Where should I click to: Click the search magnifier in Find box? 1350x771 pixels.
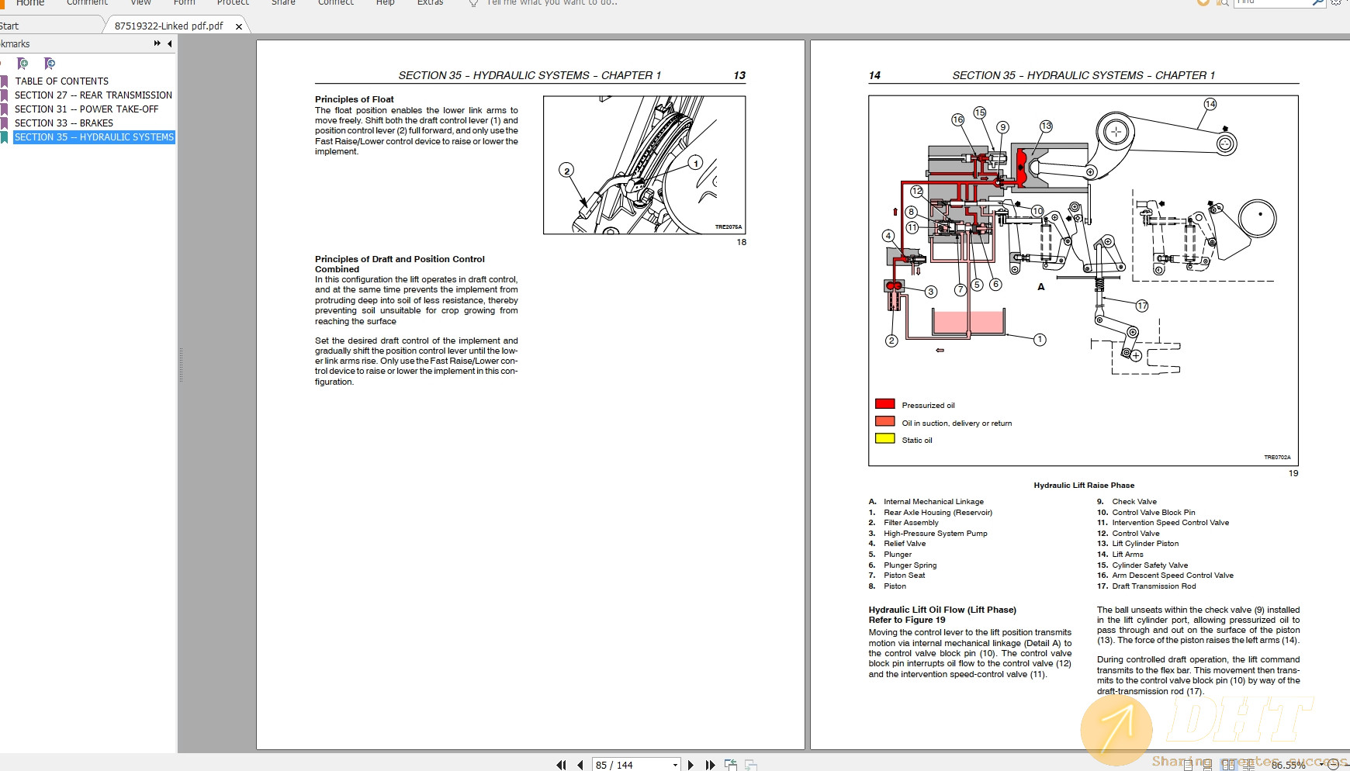[x=1317, y=2]
